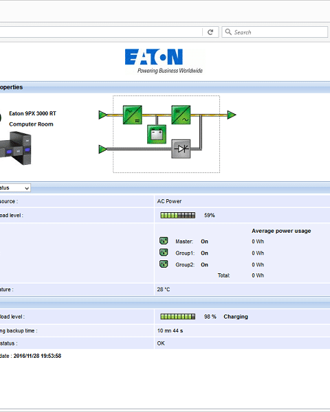Click the '59%' load value
The width and height of the screenshot is (330, 412).
pos(210,216)
